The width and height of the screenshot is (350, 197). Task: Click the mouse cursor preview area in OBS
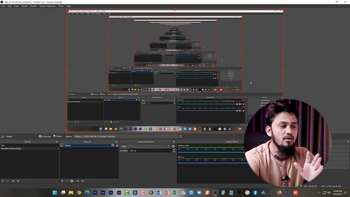pos(251,83)
